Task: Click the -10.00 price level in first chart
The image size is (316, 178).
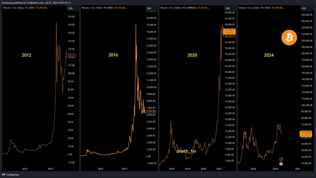Action: [72, 162]
